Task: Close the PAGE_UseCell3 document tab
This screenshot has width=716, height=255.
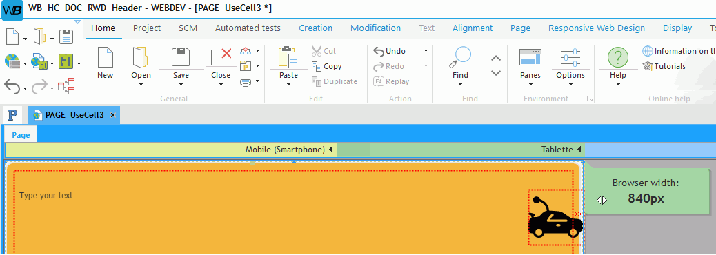Action: point(113,115)
